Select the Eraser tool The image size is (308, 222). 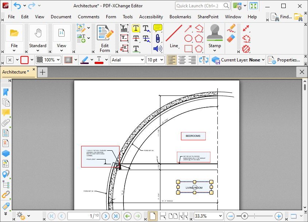click(231, 38)
